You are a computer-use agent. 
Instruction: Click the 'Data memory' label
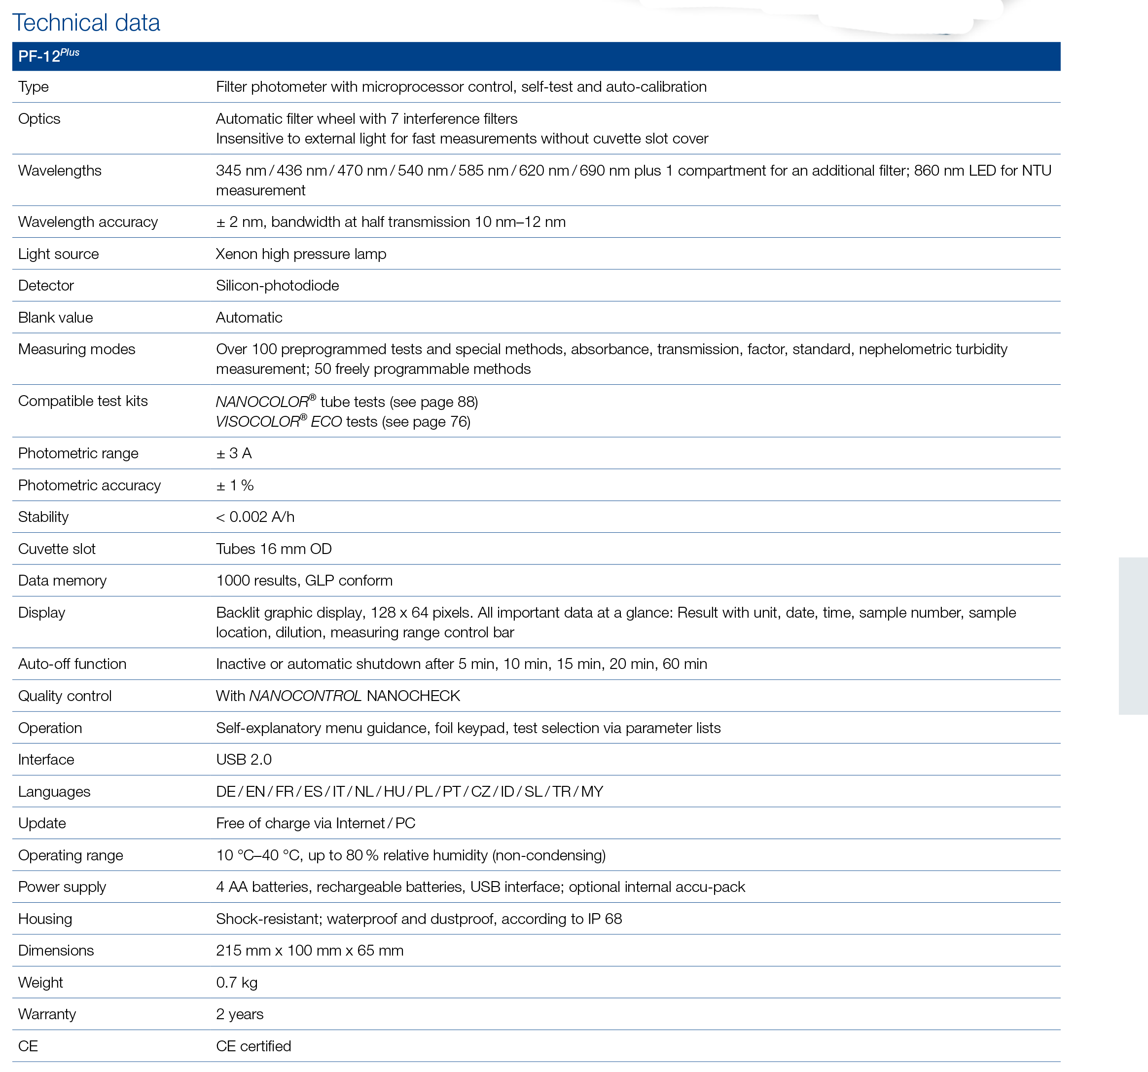(62, 581)
